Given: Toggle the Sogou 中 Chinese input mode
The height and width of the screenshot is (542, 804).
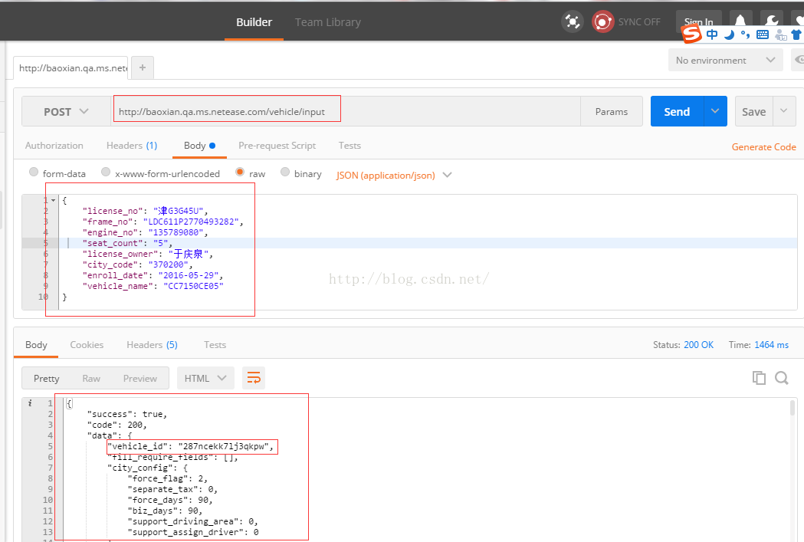Looking at the screenshot, I should click(712, 34).
